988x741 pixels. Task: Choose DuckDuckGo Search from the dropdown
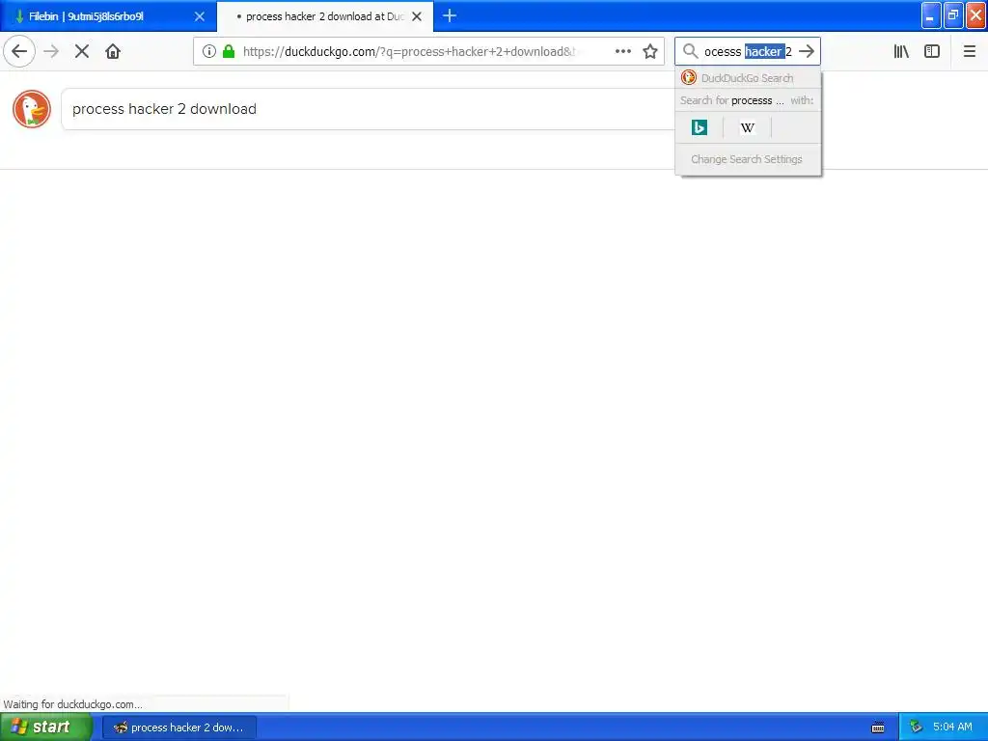point(748,78)
